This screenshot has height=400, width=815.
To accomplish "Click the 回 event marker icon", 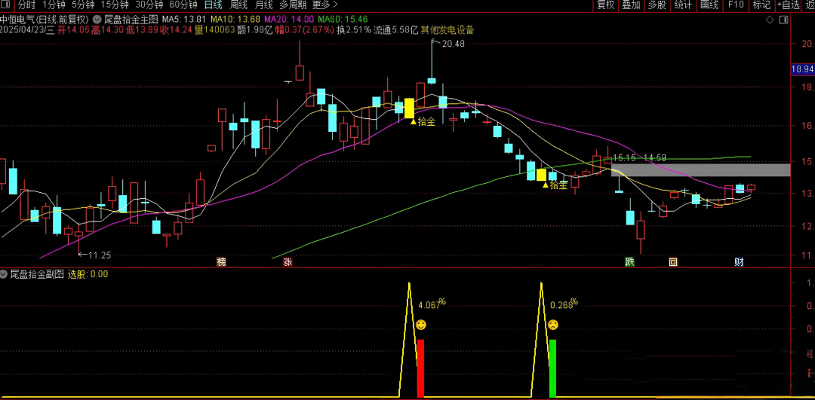I will click(x=672, y=262).
